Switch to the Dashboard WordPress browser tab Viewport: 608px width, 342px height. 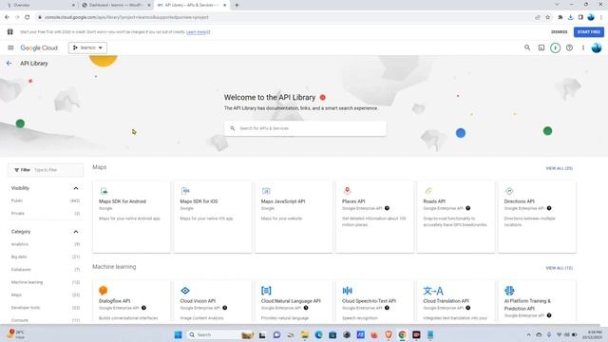(116, 5)
